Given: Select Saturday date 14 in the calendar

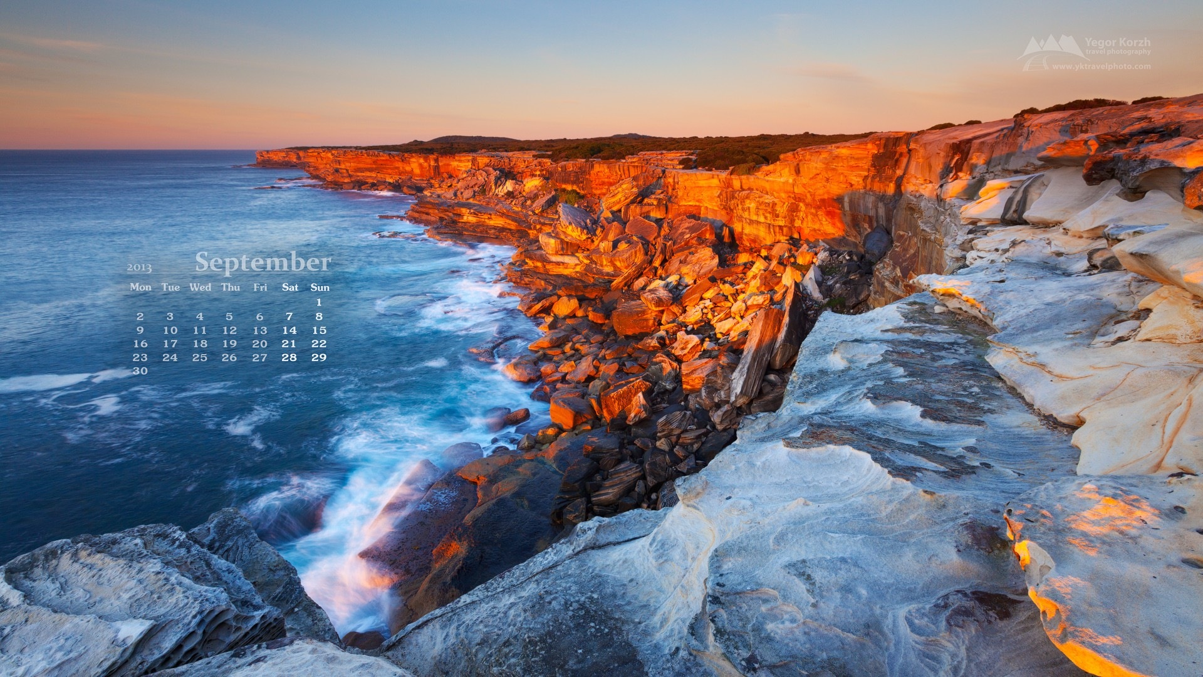Looking at the screenshot, I should tap(289, 330).
